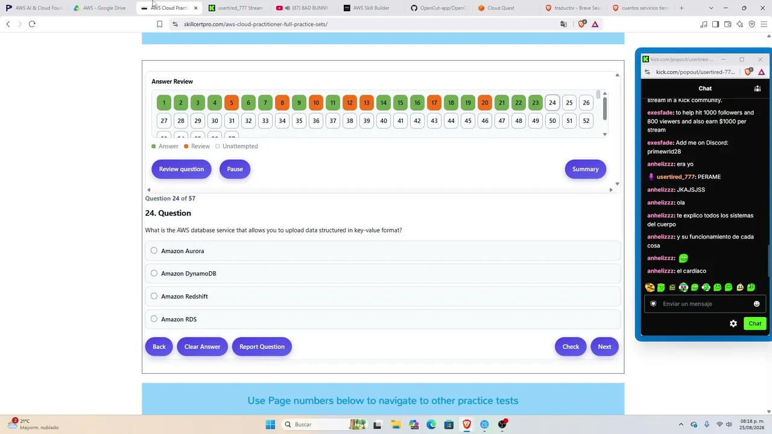Click the Buscar search box on taskbar
The width and height of the screenshot is (772, 434).
coord(324,424)
